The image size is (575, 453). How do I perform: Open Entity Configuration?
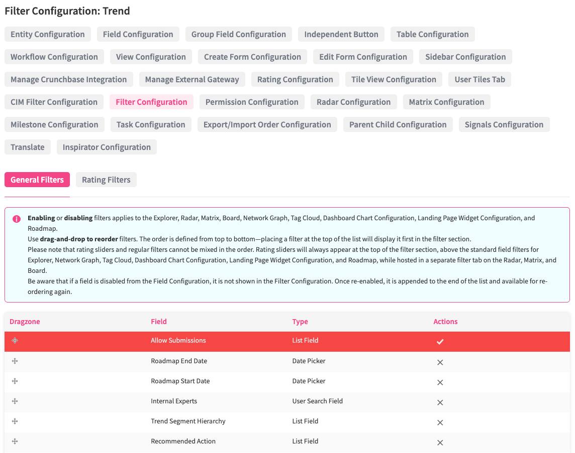tap(48, 34)
